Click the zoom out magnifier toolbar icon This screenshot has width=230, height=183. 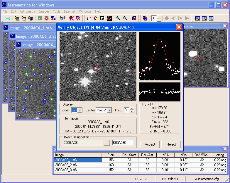point(125,18)
